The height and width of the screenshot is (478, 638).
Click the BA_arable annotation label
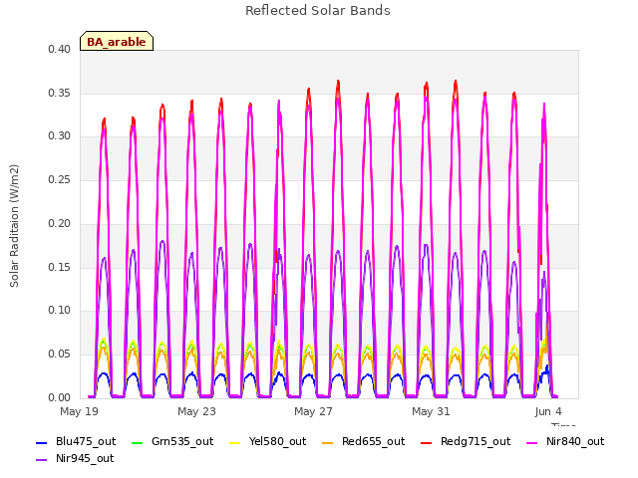coord(117,41)
